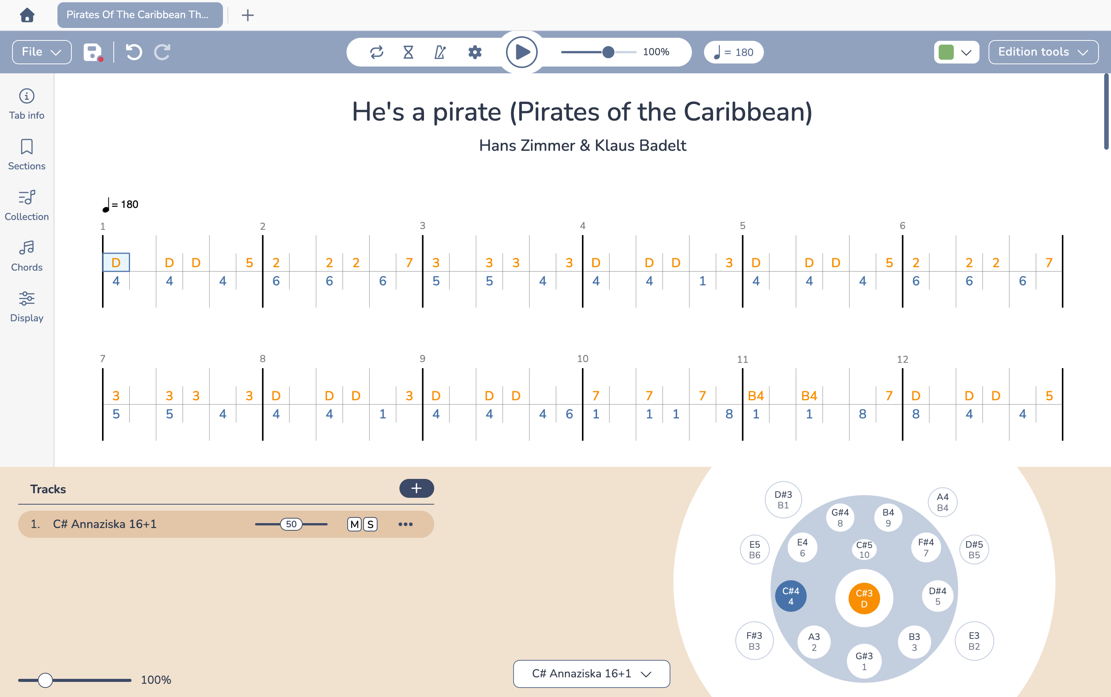Click the tempo 180 button in toolbar
Screen dimensions: 1111x697
(733, 52)
